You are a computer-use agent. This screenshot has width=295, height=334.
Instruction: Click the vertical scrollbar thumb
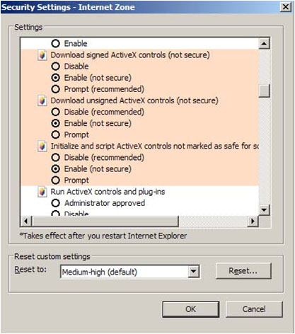(264, 91)
